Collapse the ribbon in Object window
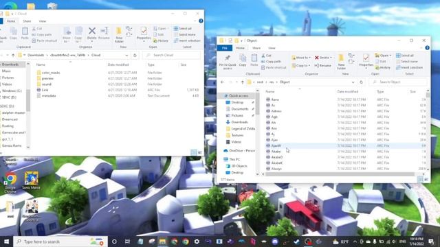Screen dimensions: 440x247 pyautogui.click(x=421, y=48)
